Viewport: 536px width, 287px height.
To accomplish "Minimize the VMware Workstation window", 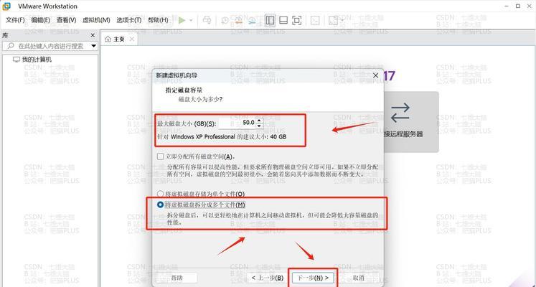I will (505, 6).
